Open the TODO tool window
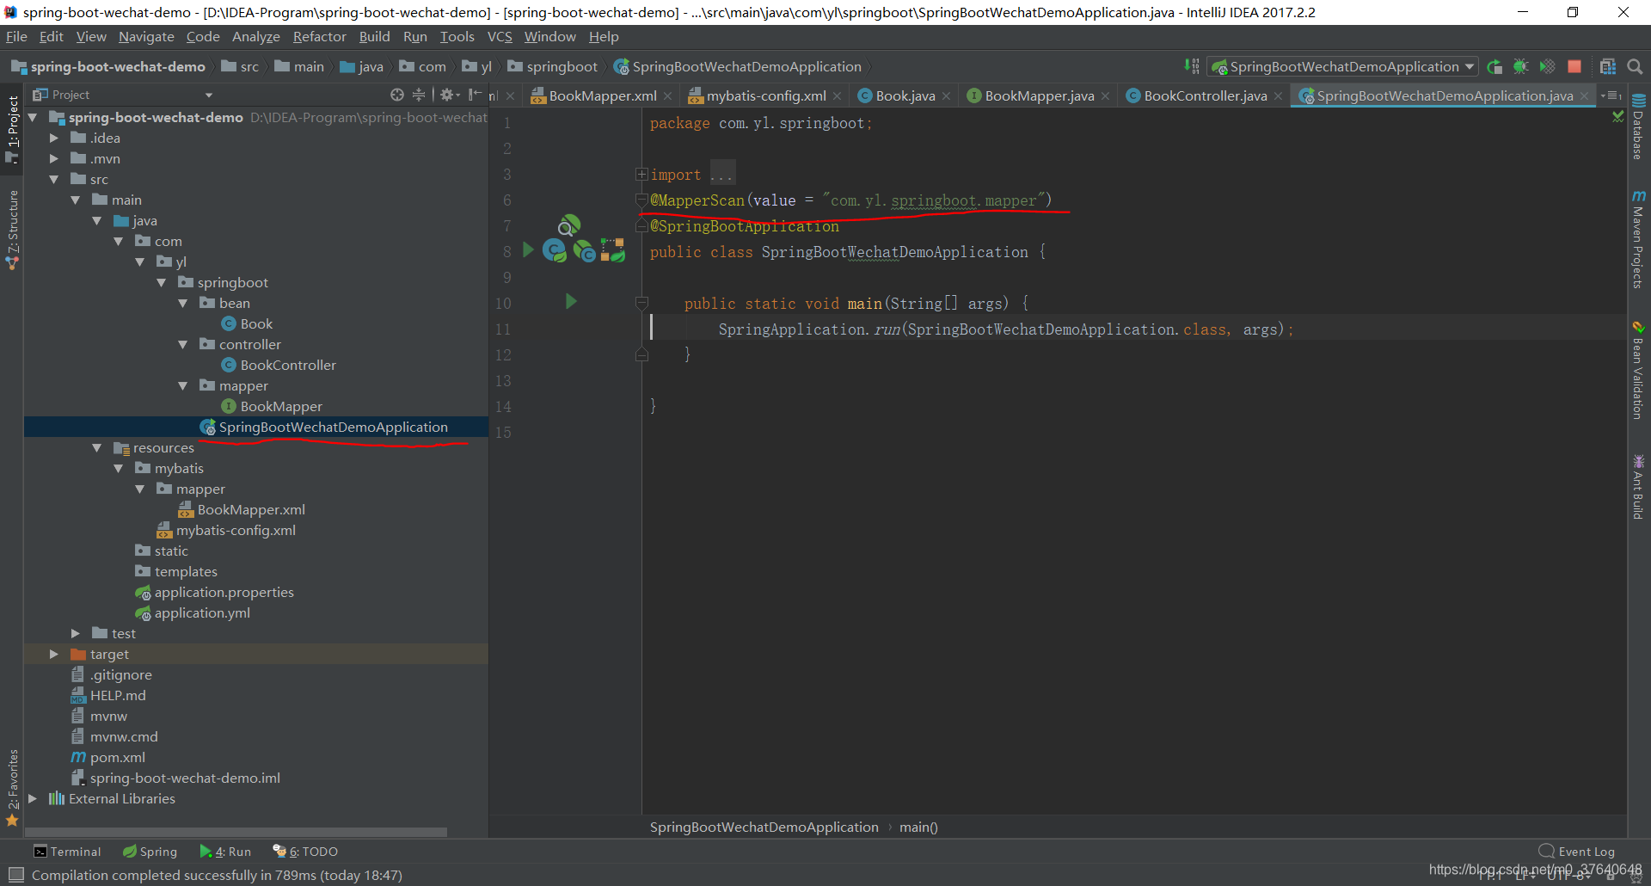This screenshot has height=886, width=1651. (305, 852)
